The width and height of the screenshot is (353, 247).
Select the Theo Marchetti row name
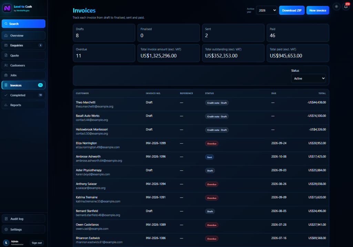click(x=85, y=102)
